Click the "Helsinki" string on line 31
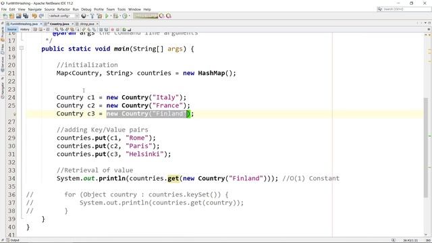 click(x=144, y=154)
